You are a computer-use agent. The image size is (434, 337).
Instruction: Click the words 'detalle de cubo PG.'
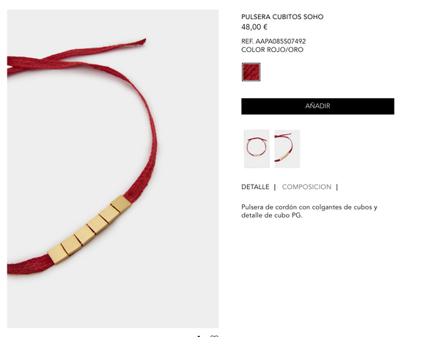tap(272, 215)
